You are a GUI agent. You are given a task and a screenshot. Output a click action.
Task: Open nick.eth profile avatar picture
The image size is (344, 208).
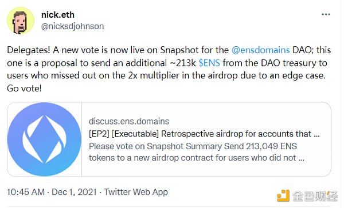pos(21,21)
